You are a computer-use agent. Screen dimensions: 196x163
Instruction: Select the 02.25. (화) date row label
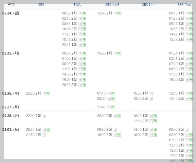[11, 53]
